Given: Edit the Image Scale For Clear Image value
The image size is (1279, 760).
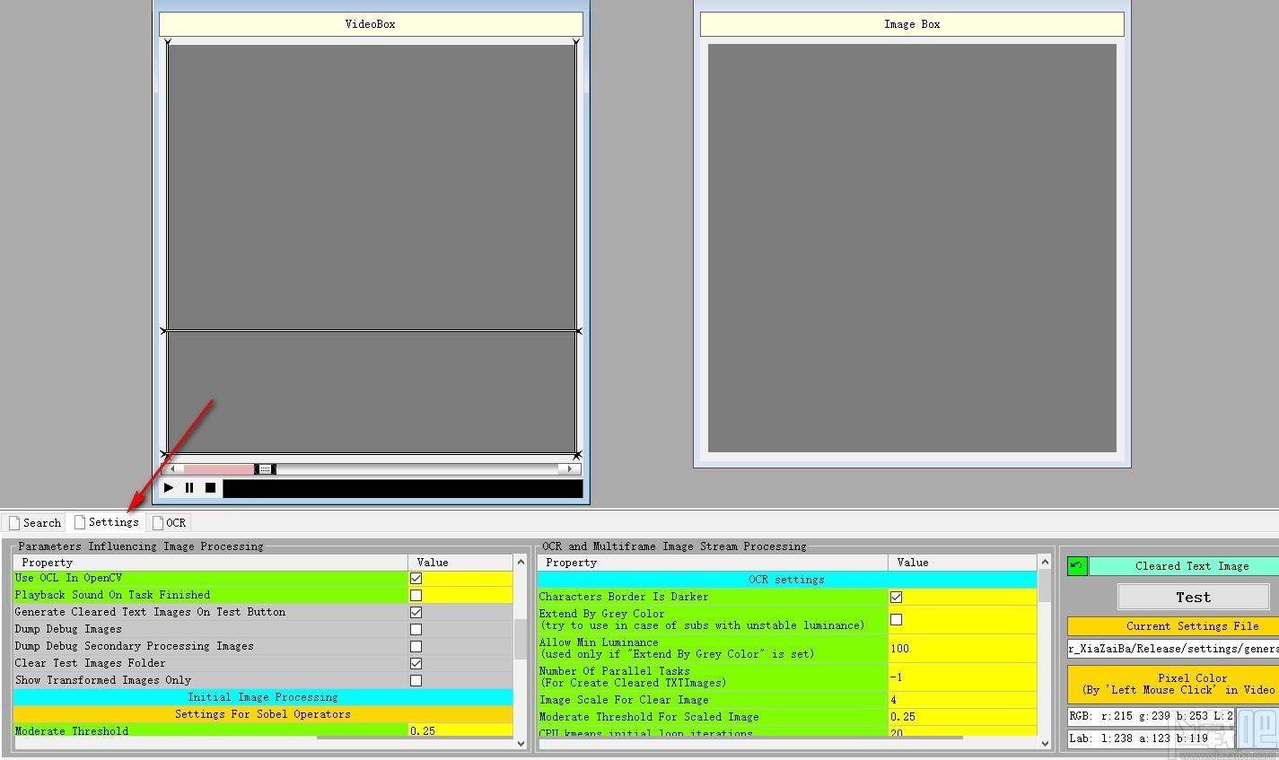Looking at the screenshot, I should pos(962,700).
